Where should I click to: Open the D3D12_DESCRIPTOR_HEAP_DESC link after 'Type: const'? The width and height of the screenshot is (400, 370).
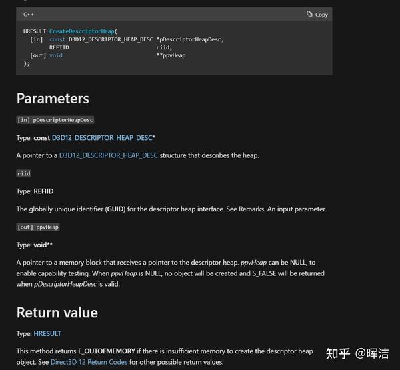(103, 137)
